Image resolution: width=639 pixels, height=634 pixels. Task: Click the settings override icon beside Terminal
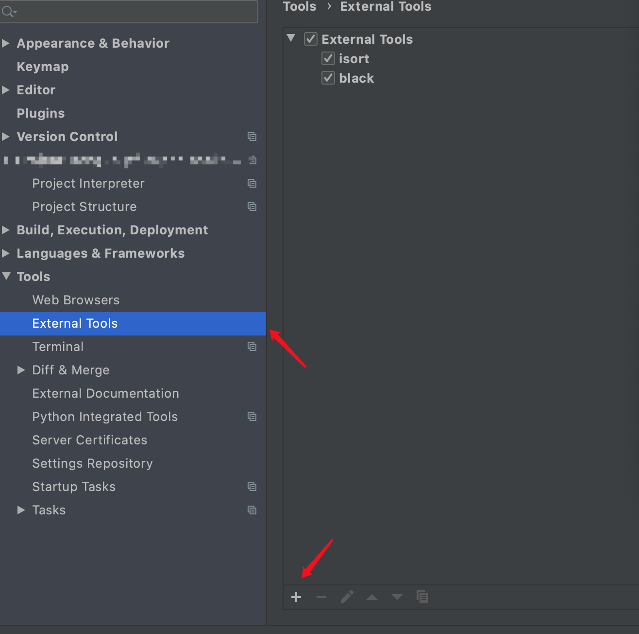click(x=252, y=347)
